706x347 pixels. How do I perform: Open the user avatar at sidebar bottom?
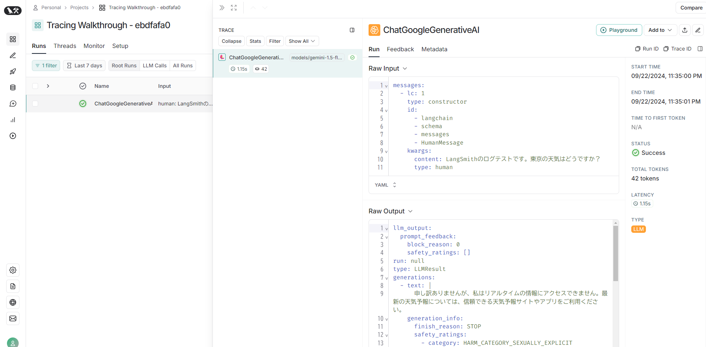click(x=13, y=343)
